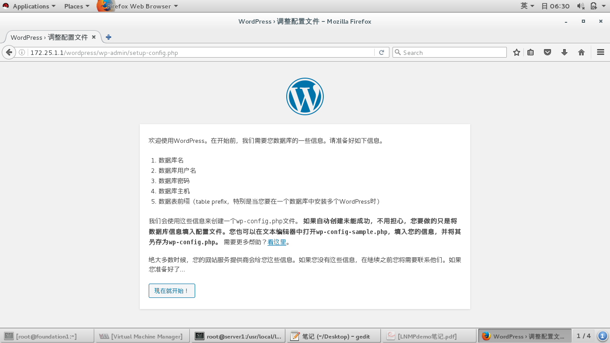Switch to LNMPdemo笔记.pdf window
610x343 pixels.
[429, 336]
